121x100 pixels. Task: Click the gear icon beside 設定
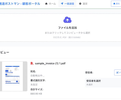(x=80, y=4)
